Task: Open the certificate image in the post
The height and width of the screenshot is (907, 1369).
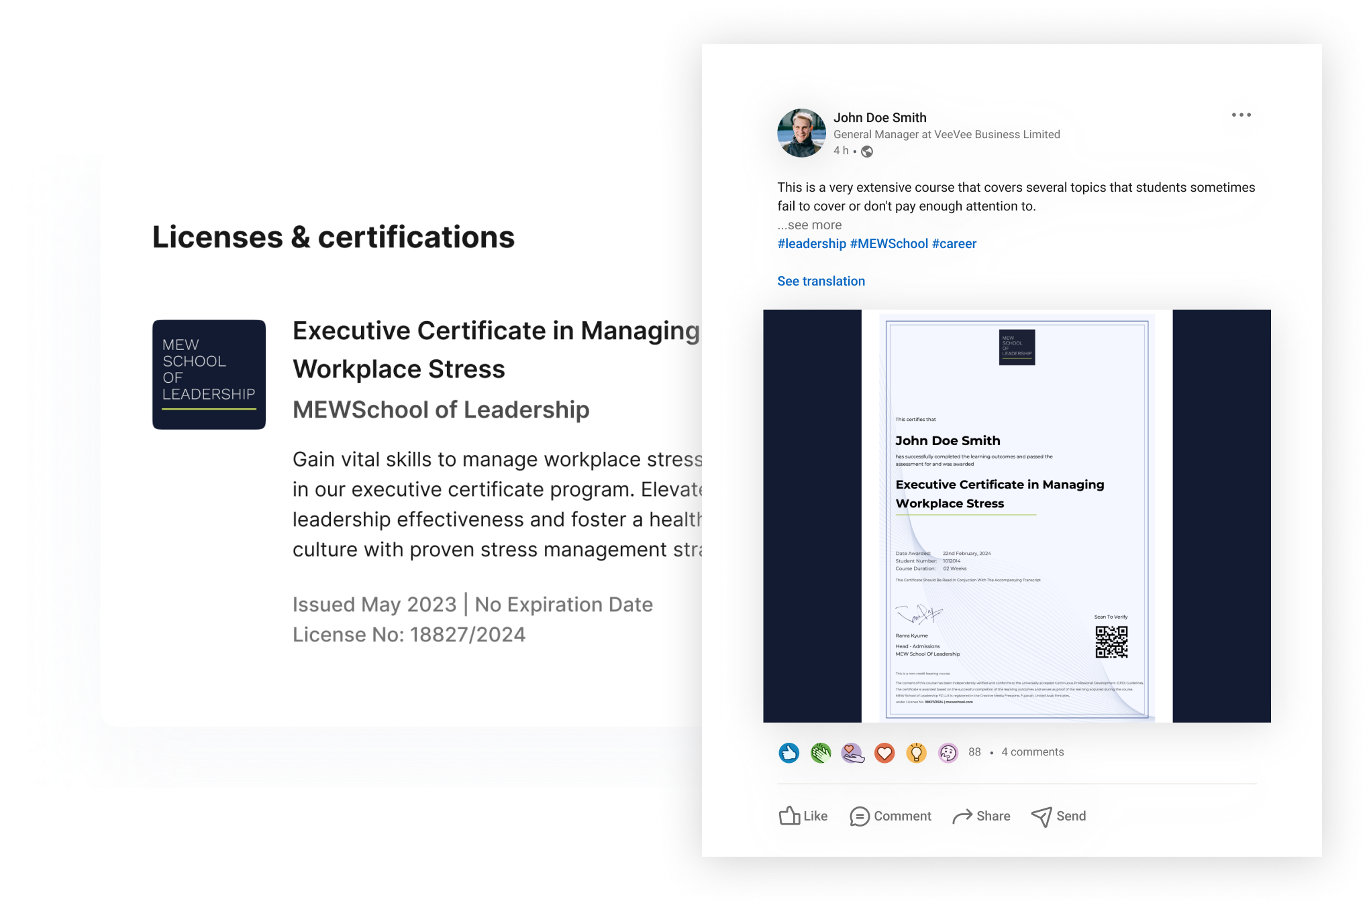Action: [1017, 516]
